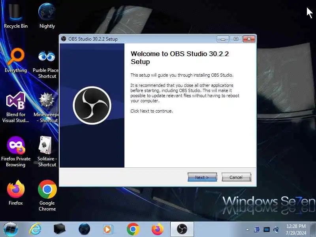The width and height of the screenshot is (316, 237).
Task: Click the OBS logo in the setup sidebar
Action: click(x=92, y=105)
